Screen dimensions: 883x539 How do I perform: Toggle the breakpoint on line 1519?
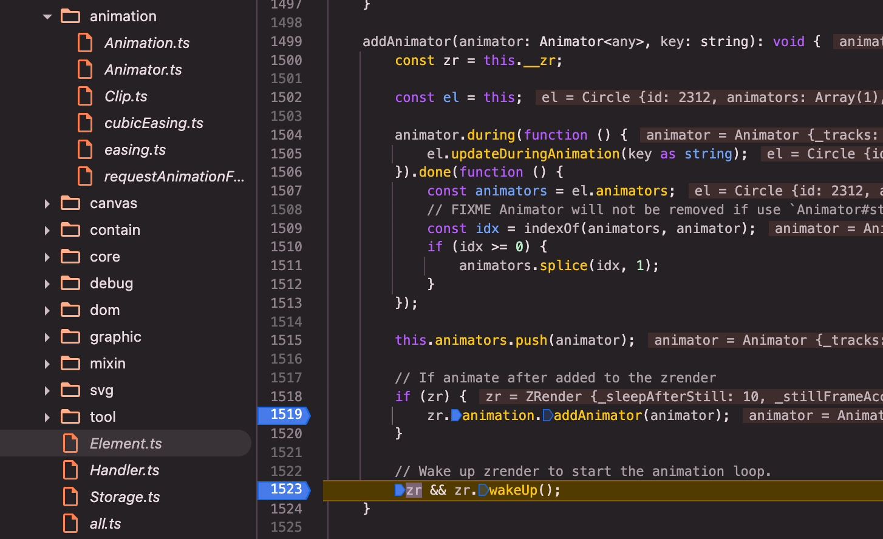pyautogui.click(x=284, y=415)
